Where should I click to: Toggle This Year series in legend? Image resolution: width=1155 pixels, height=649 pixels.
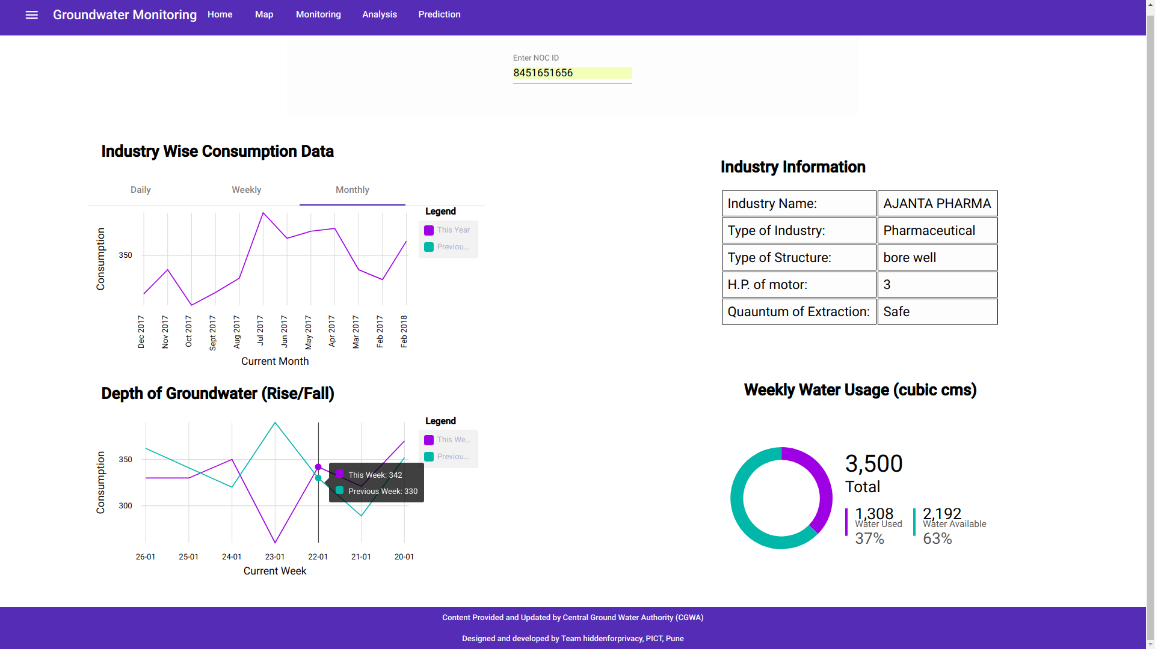pyautogui.click(x=447, y=230)
